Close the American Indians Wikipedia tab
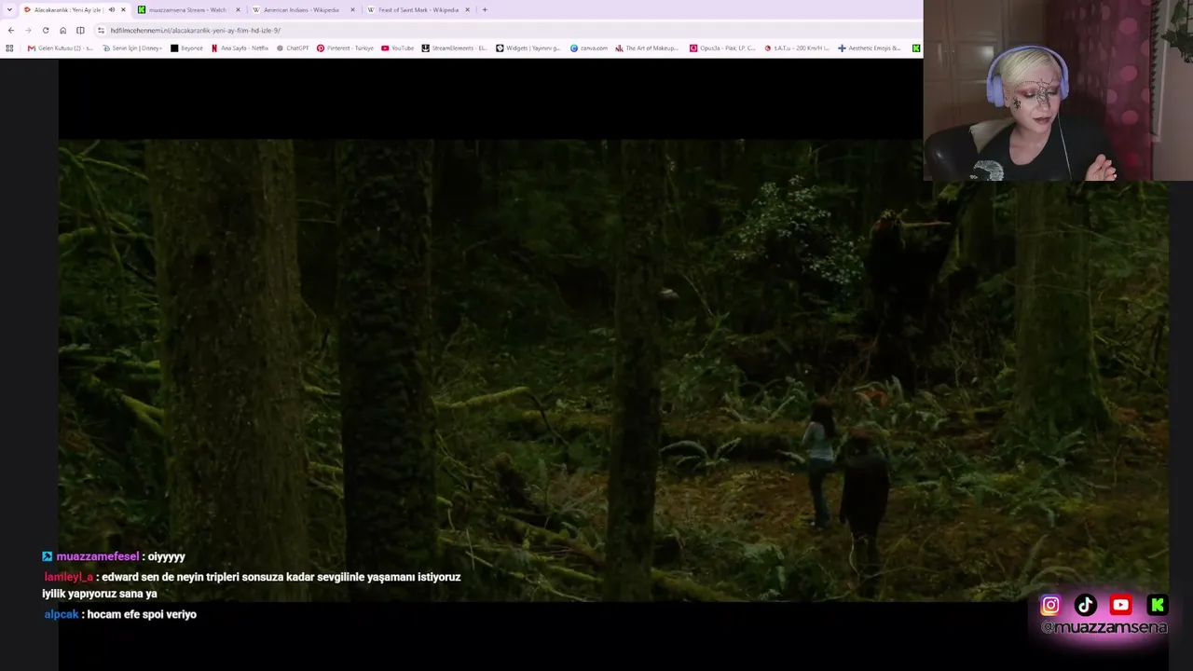Image resolution: width=1193 pixels, height=671 pixels. [x=352, y=10]
